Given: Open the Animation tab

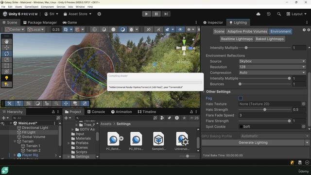Looking at the screenshot, I should click(x=121, y=112).
